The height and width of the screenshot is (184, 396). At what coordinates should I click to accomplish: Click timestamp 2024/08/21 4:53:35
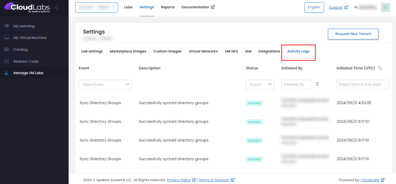[x=354, y=103]
